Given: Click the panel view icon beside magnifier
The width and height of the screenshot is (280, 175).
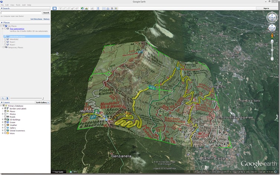Looking at the screenshot, I should coord(7,98).
